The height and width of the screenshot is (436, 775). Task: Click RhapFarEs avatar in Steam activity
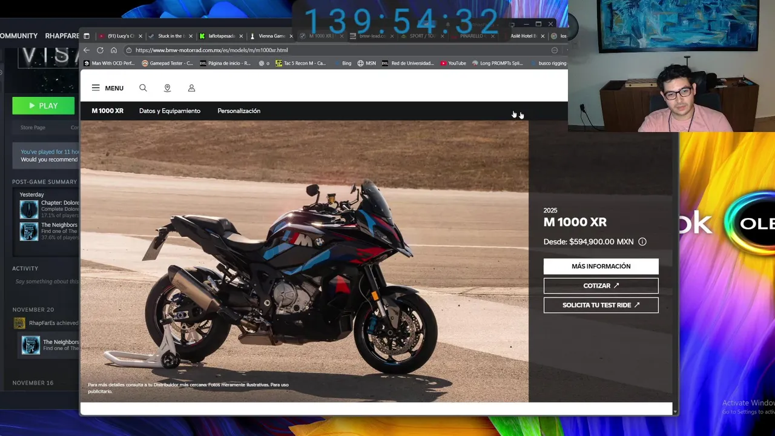[x=19, y=323]
